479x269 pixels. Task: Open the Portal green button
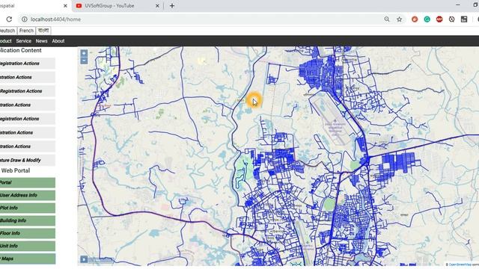click(x=28, y=182)
